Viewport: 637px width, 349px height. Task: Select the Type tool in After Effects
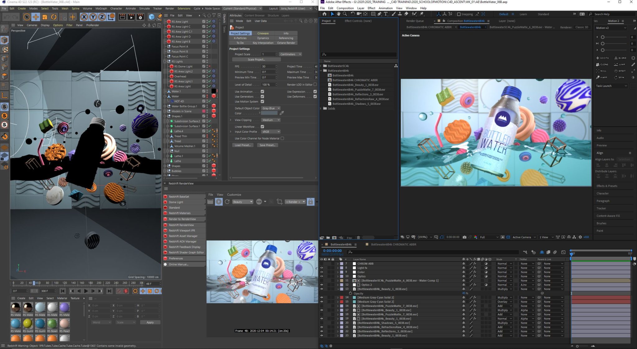tap(386, 14)
